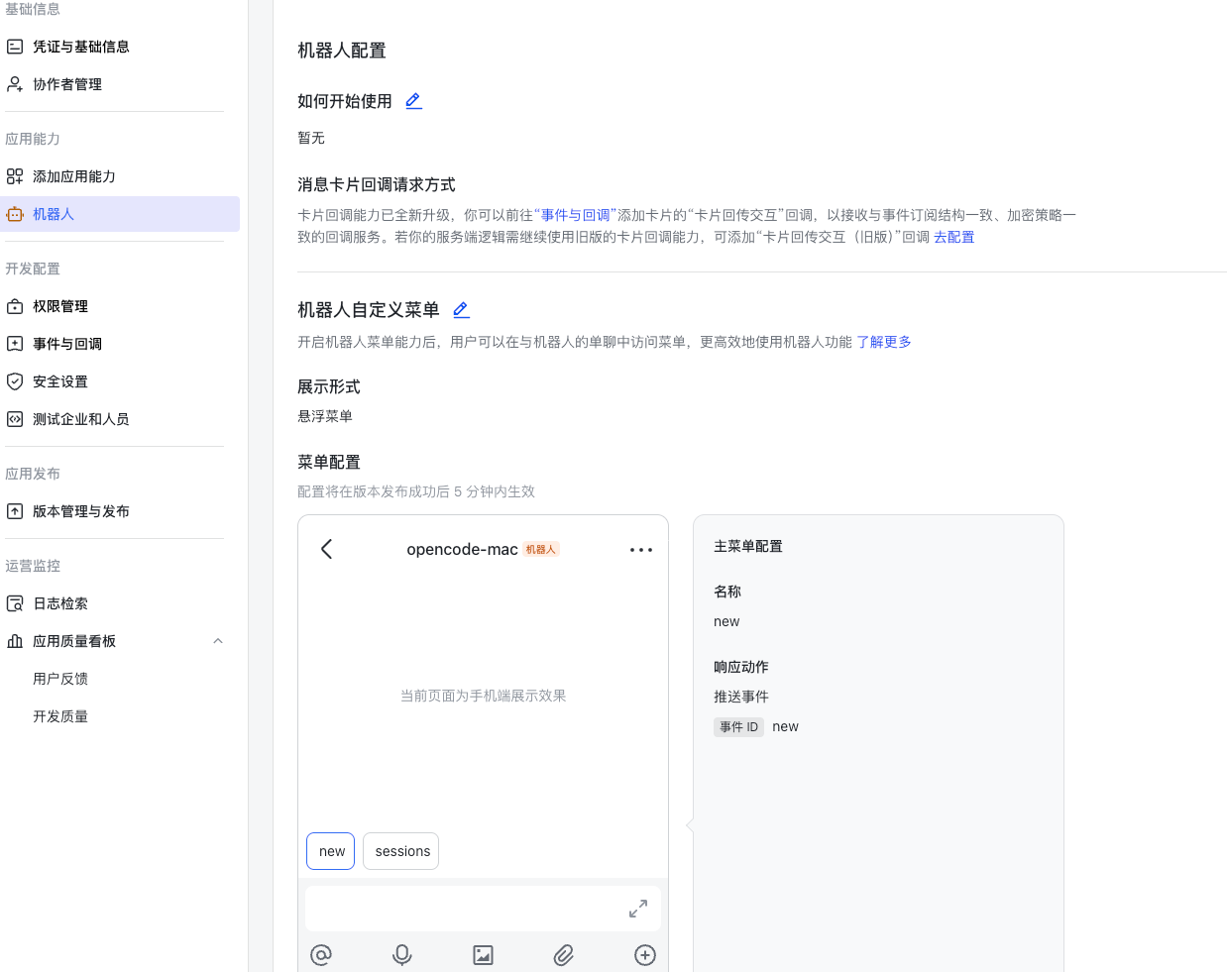Click the 应用质量看板 chart icon
The height and width of the screenshot is (972, 1227).
[15, 641]
